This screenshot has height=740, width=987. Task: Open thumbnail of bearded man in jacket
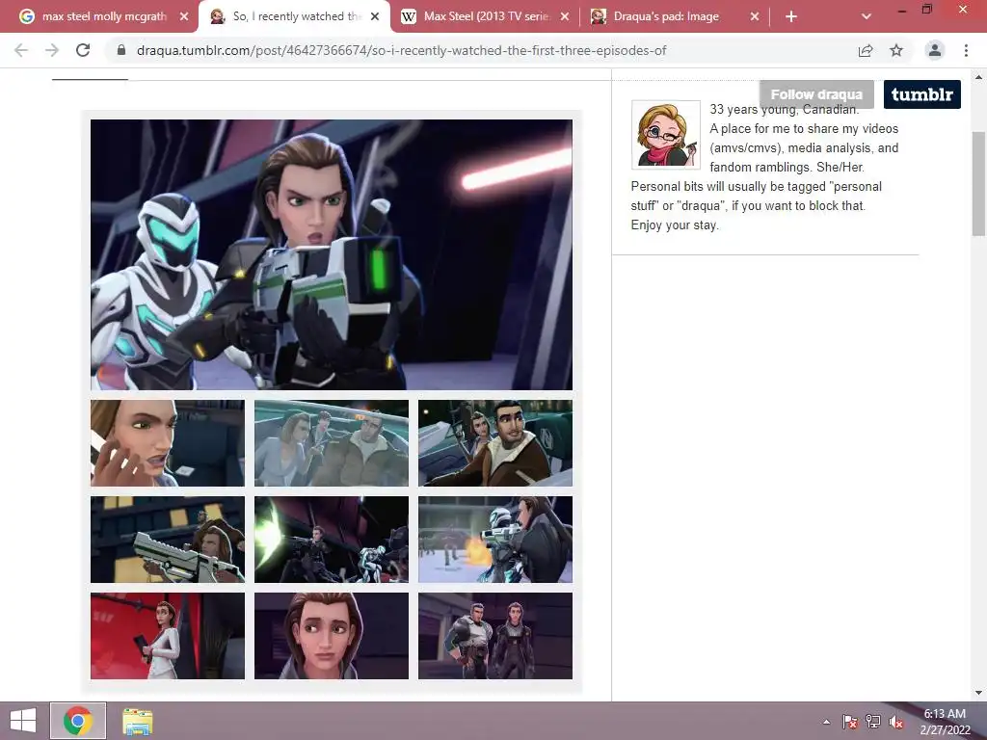coord(495,443)
